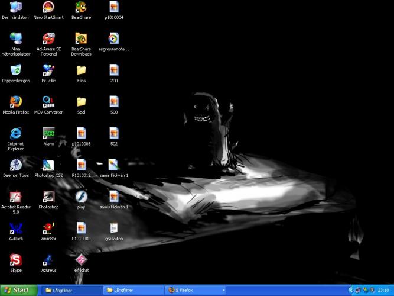Click the AvRack desktop shortcut
394x296 pixels.
coord(16,228)
